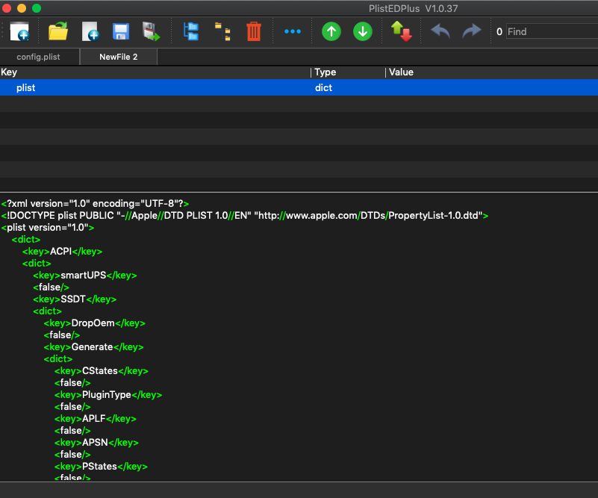The width and height of the screenshot is (598, 498).
Task: Select the NewFile 2 tab
Action: (x=118, y=57)
